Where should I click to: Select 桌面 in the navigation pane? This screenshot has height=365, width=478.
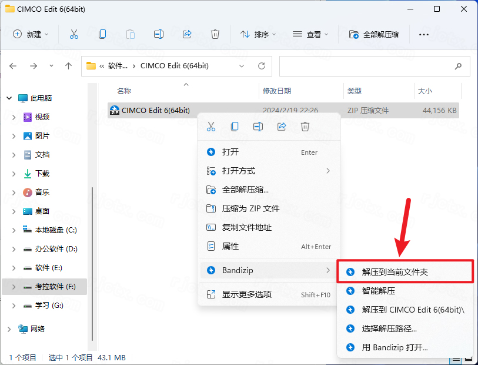(x=42, y=211)
